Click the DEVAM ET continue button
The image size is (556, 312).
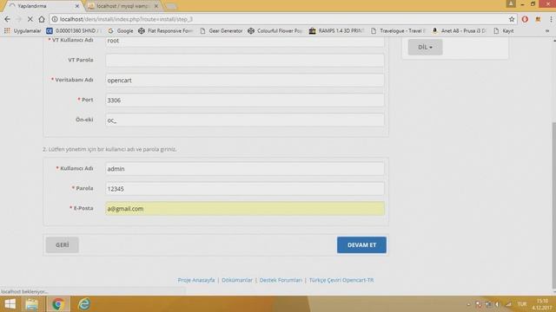(x=361, y=244)
